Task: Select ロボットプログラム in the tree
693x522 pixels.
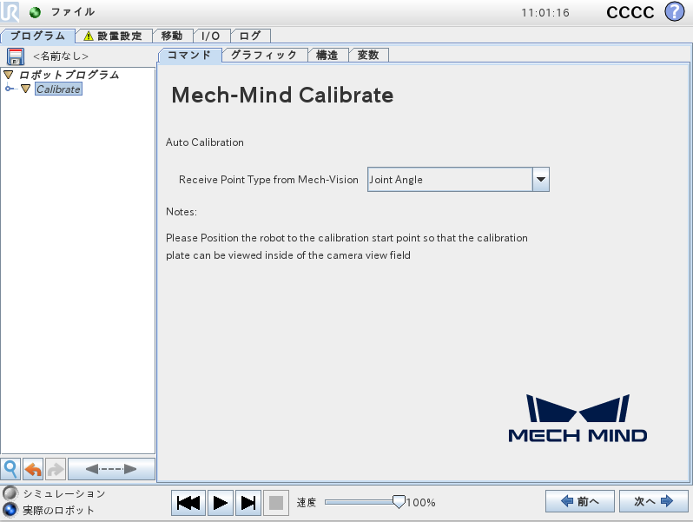Action: tap(69, 75)
